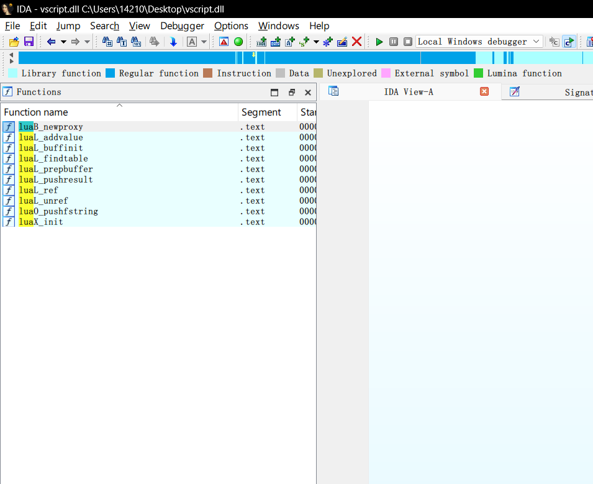
Task: Open the Windows menu
Action: coord(279,25)
